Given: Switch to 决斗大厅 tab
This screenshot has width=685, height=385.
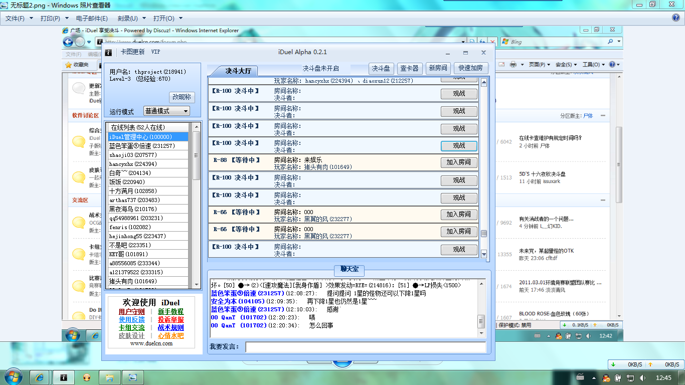Looking at the screenshot, I should click(x=238, y=70).
